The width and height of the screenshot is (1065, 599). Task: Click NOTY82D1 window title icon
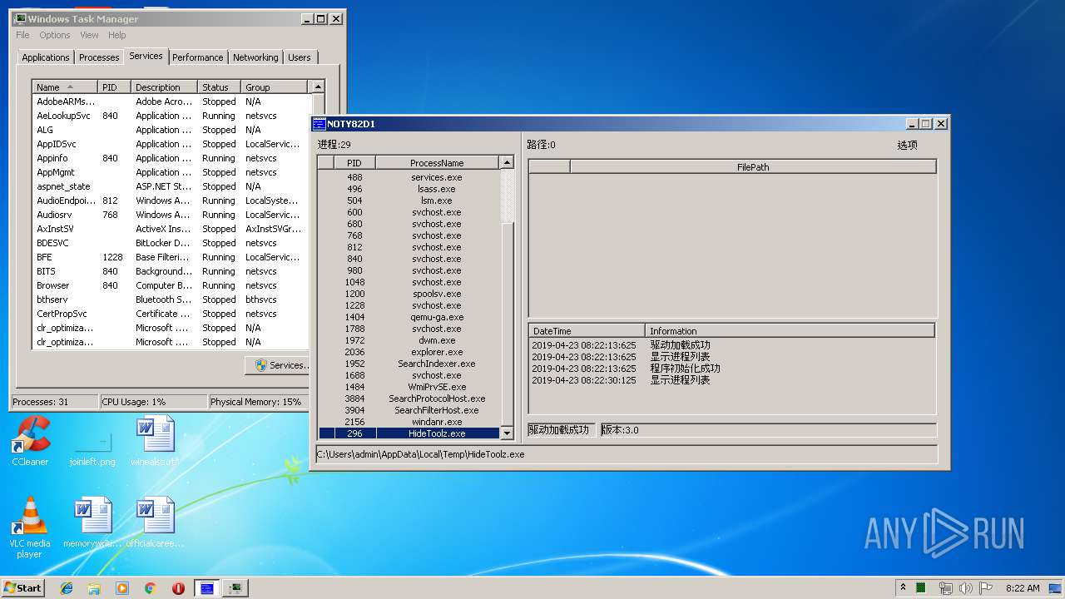coord(318,124)
